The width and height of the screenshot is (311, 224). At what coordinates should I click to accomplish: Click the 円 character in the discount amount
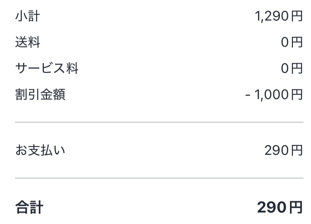point(297,95)
